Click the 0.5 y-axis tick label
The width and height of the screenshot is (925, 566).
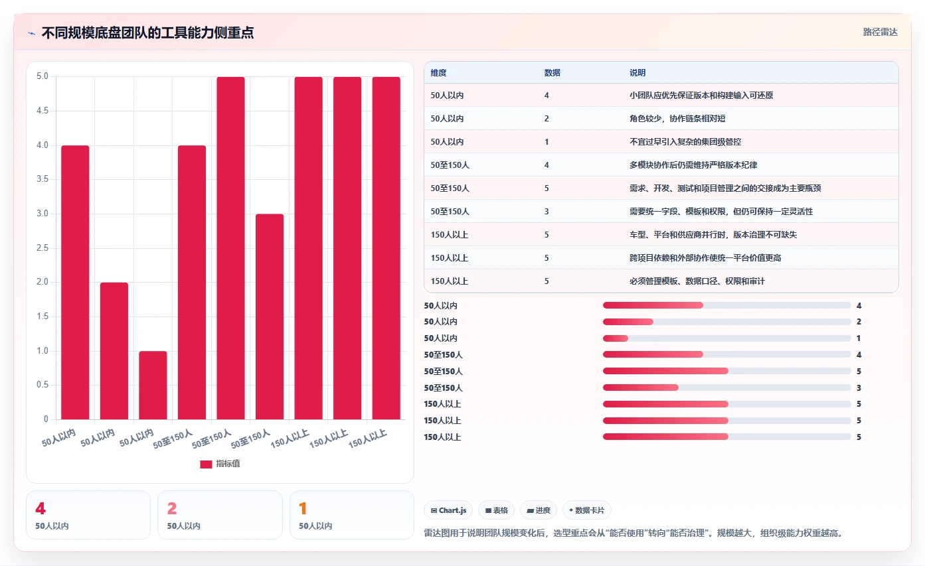(x=41, y=386)
